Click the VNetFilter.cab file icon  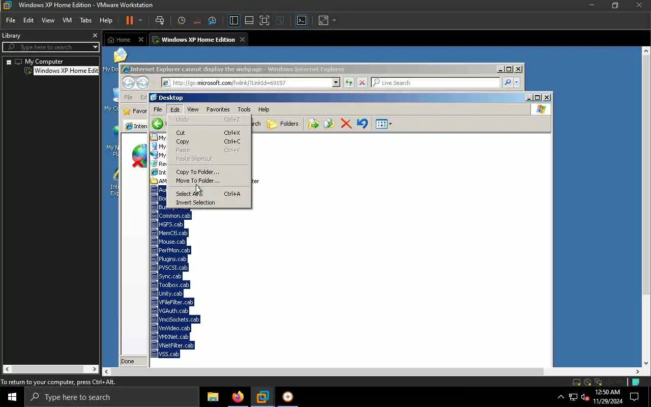154,345
